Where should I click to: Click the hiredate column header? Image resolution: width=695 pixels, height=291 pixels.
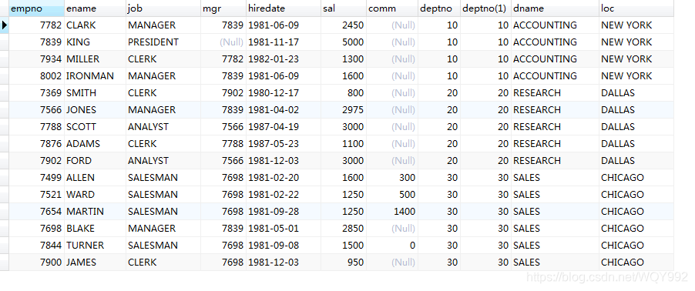pos(284,8)
